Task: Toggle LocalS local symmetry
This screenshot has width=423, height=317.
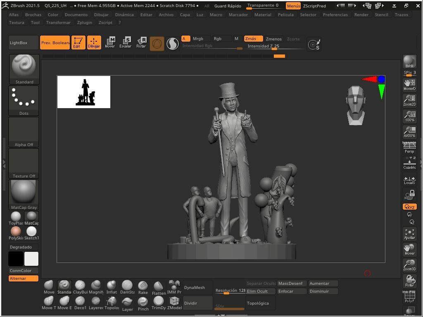Action: [x=409, y=180]
